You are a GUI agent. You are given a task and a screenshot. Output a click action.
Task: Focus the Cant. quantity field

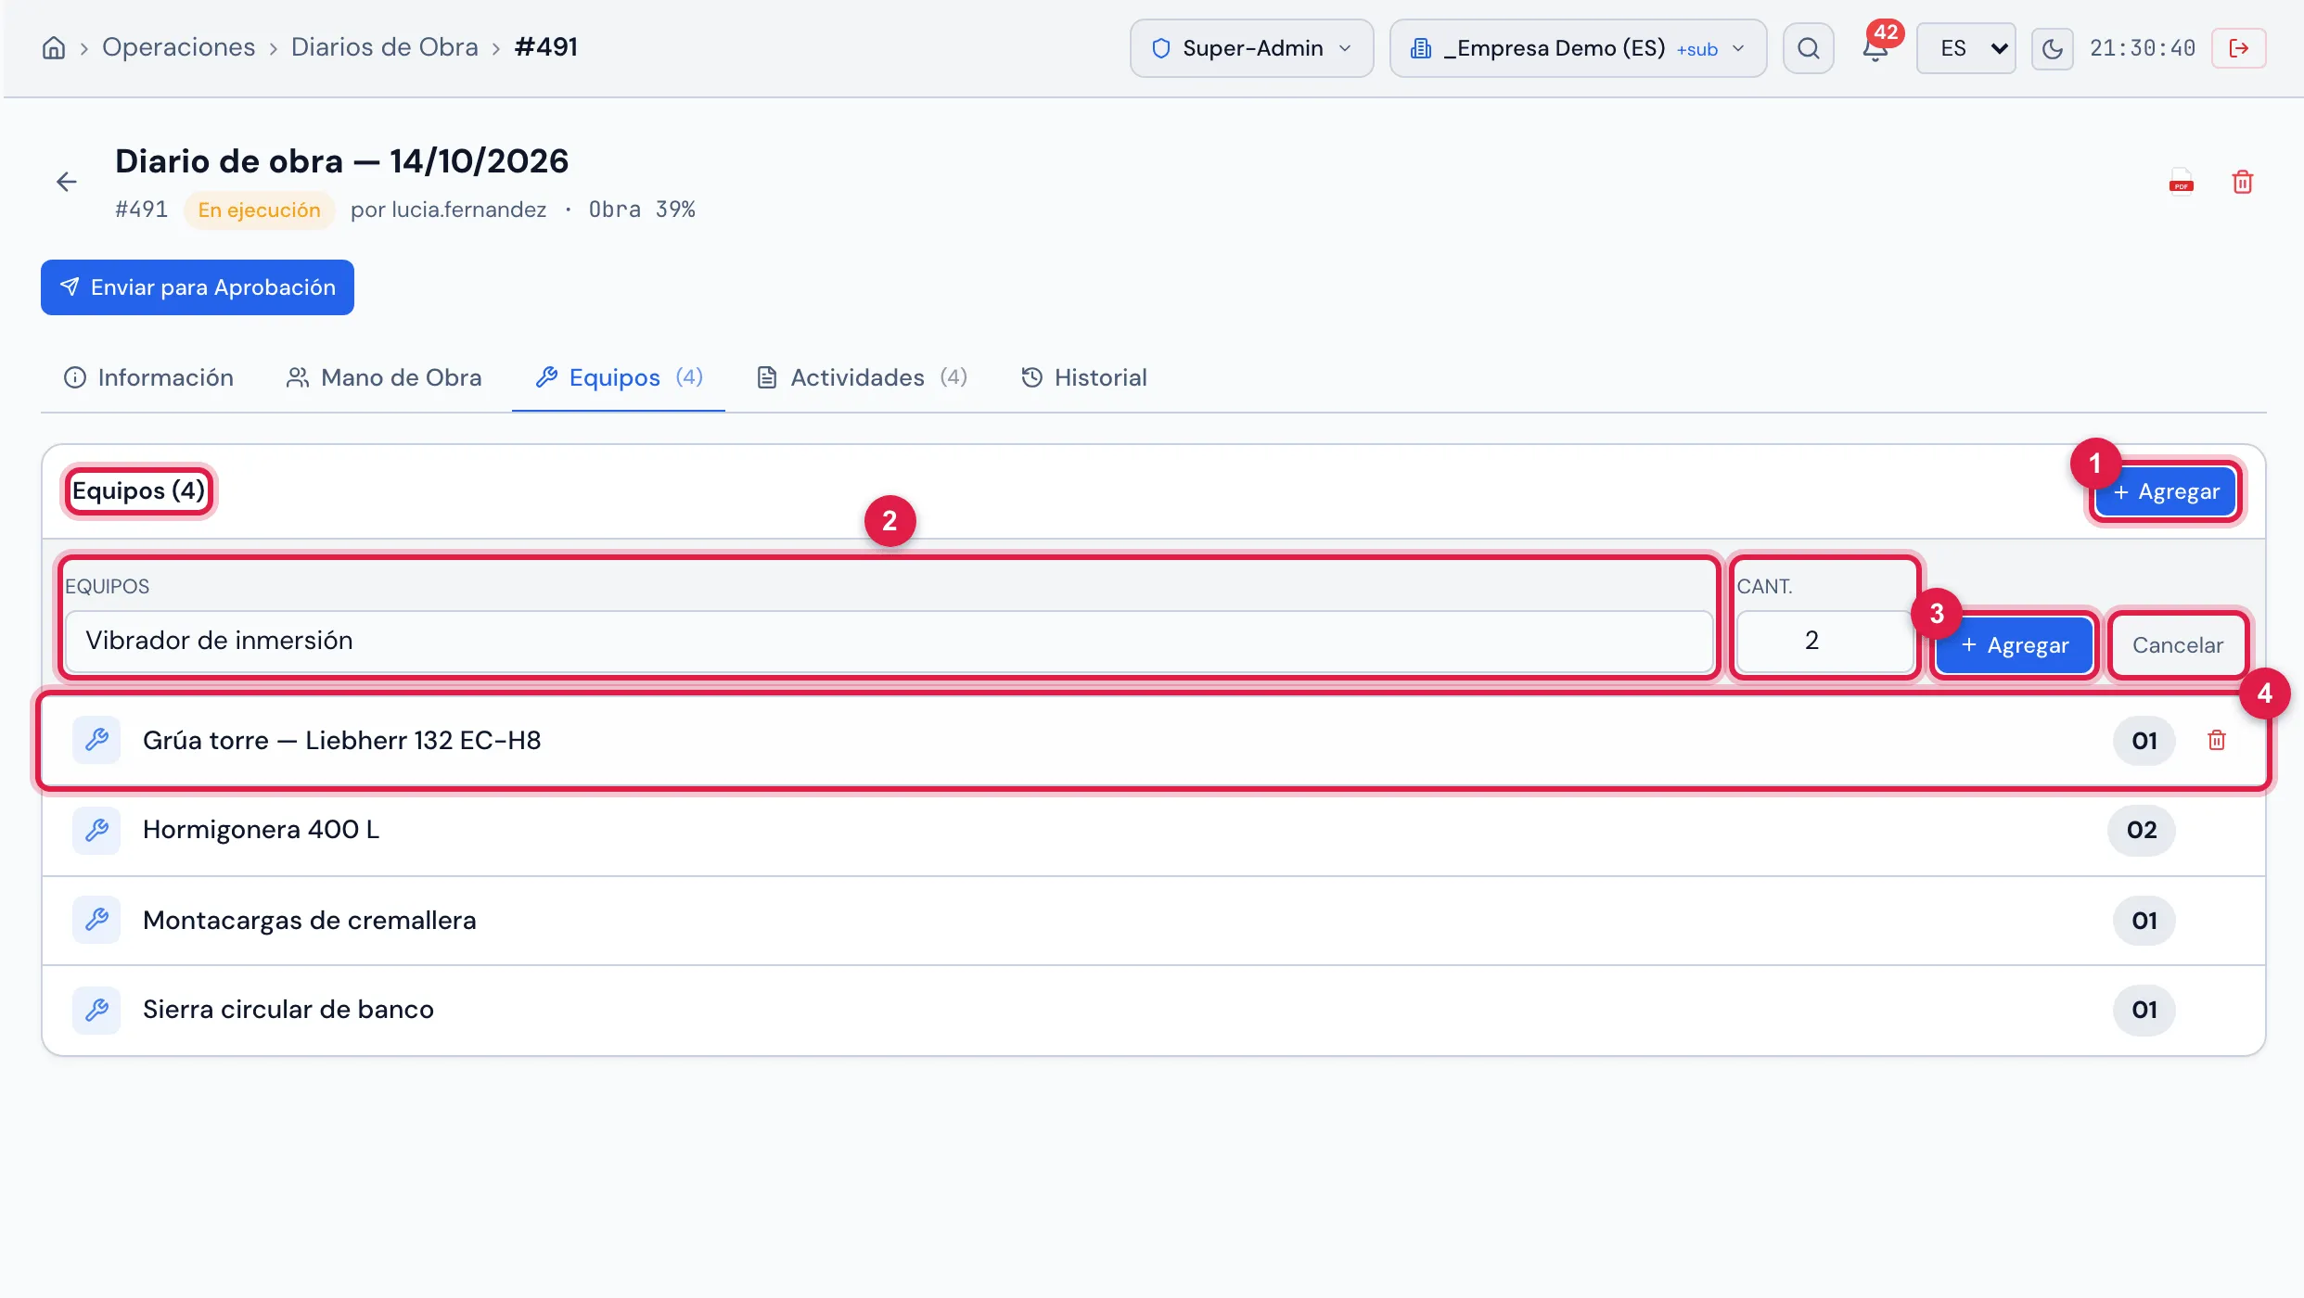point(1824,641)
